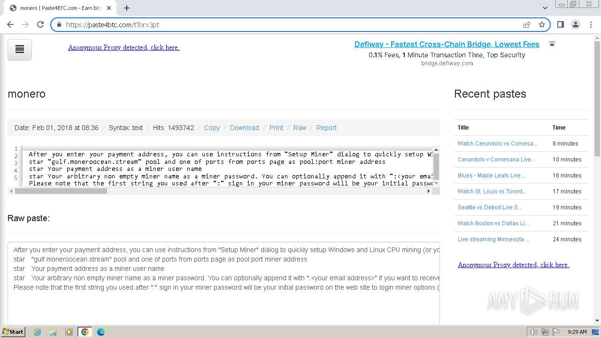Open Microsoft Edge from taskbar

coord(101,332)
